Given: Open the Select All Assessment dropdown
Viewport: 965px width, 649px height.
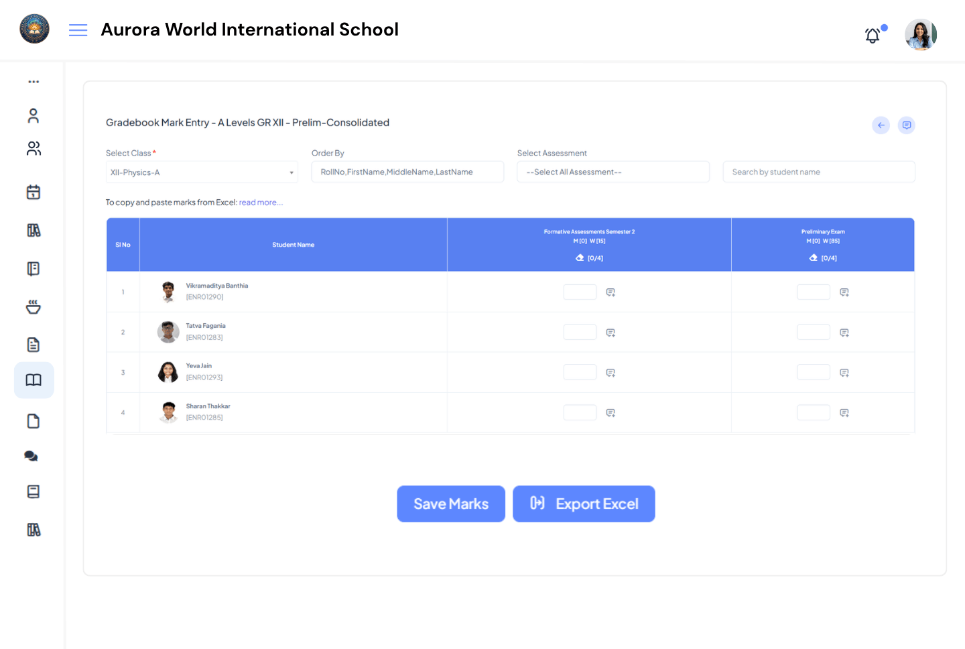Looking at the screenshot, I should (613, 172).
